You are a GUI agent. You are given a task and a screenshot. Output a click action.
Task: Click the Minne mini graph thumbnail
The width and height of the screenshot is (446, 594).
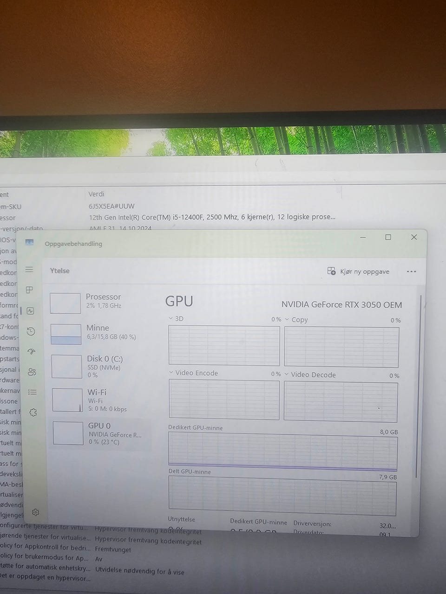pos(66,334)
